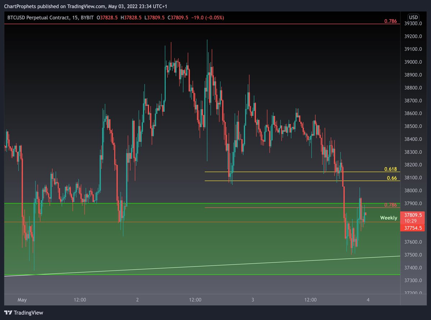431x320 pixels.
Task: Click the 38500.0 price axis label
Action: click(x=413, y=127)
